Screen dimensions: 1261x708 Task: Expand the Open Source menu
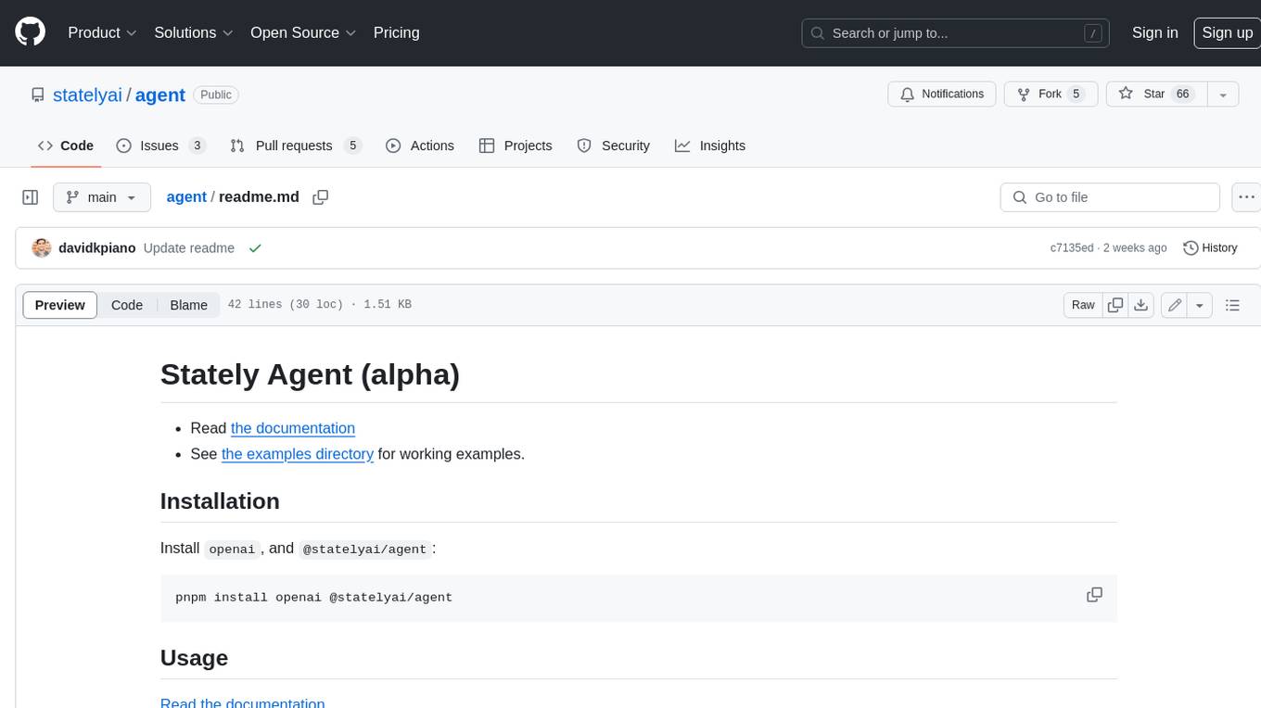point(303,32)
